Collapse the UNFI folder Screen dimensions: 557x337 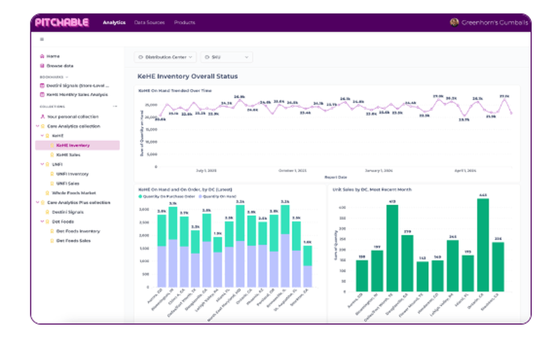[x=42, y=164]
